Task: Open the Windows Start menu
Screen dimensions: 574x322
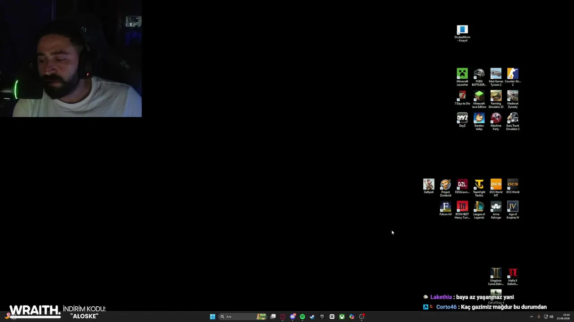Action: pos(213,317)
